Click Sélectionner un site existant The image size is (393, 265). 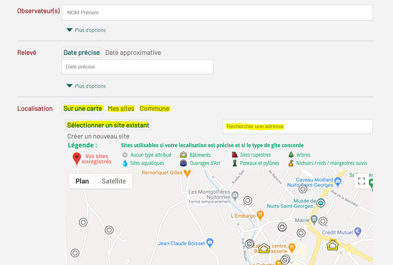(x=108, y=125)
